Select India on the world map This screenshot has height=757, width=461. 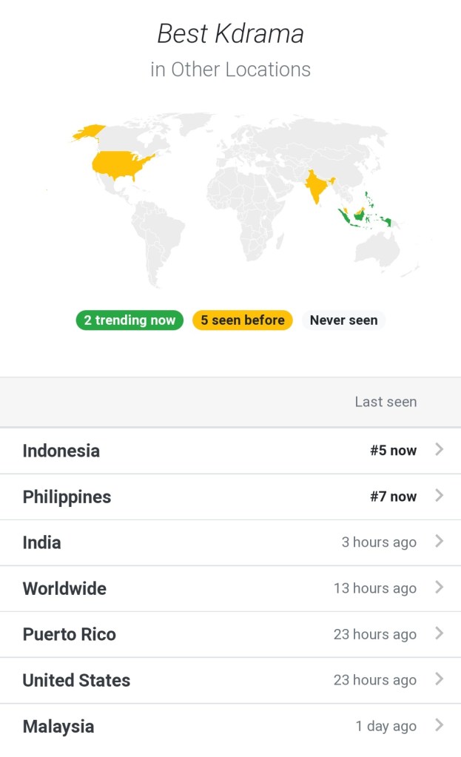pyautogui.click(x=316, y=187)
